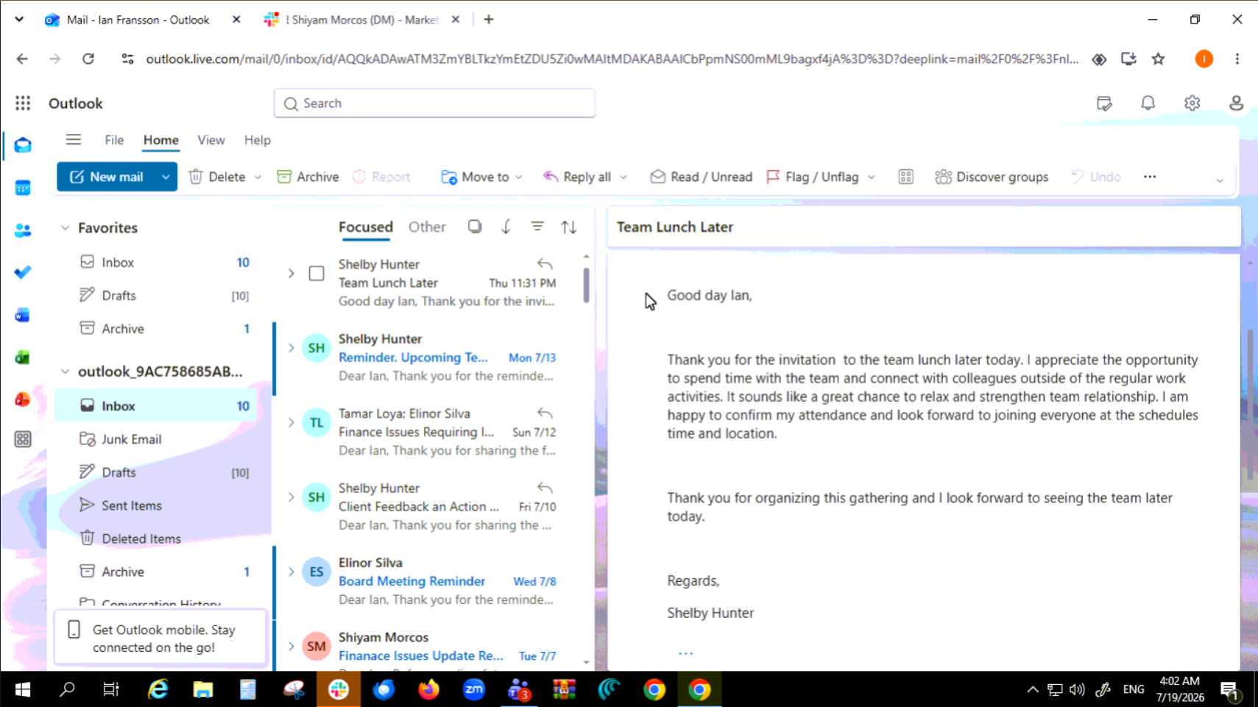Image resolution: width=1258 pixels, height=707 pixels.
Task: Toggle Read / Unread on the message
Action: point(702,177)
